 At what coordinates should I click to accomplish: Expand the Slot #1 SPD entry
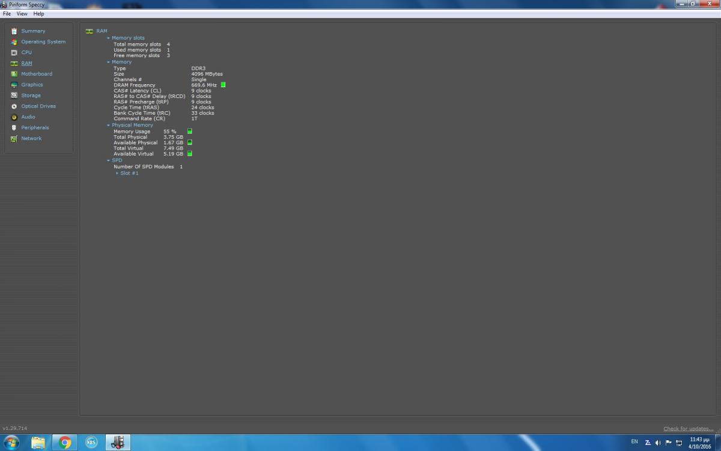[x=117, y=173]
